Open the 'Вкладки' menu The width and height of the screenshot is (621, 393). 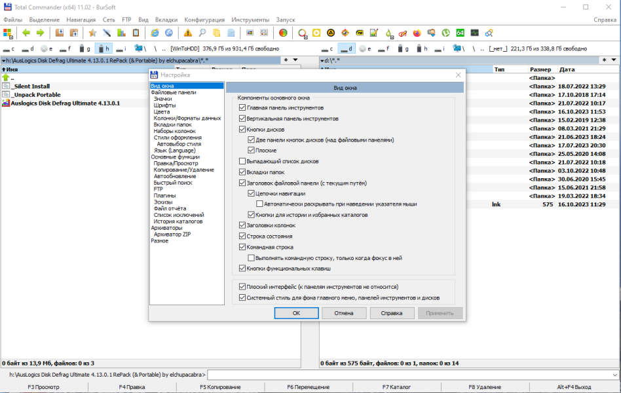tap(166, 20)
